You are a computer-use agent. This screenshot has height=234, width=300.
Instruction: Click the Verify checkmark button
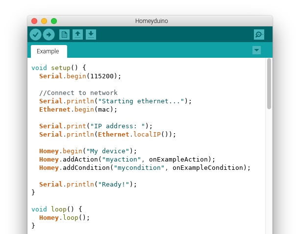point(35,35)
